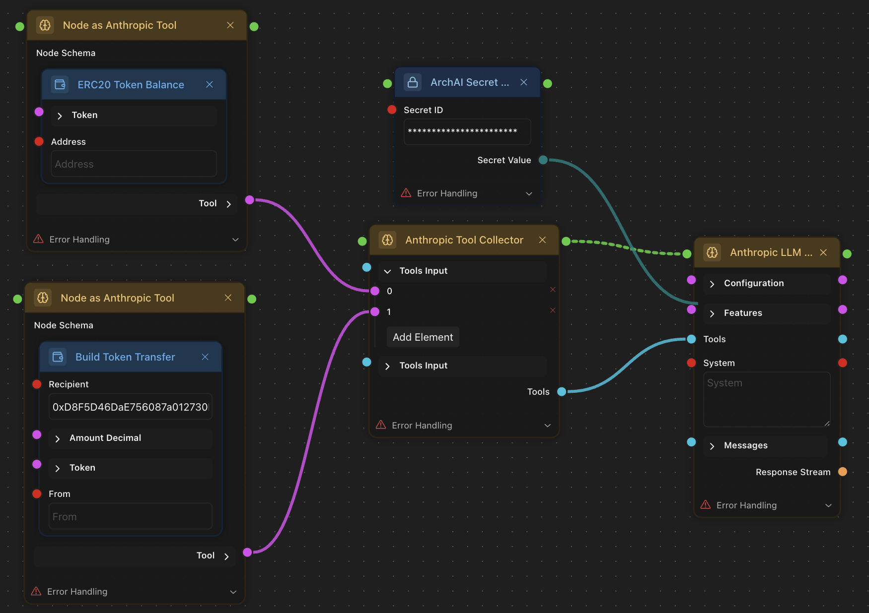Click the Add Element button
Screen dimensions: 869x613
[x=423, y=337]
